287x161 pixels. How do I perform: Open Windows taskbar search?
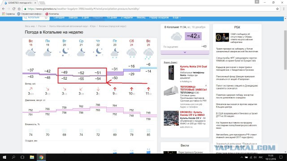[x=13, y=157]
